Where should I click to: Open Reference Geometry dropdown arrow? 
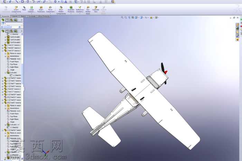click(80, 14)
